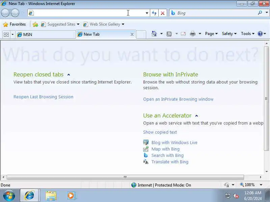Image resolution: width=270 pixels, height=202 pixels.
Task: Click the blue Help question icon
Action: click(x=260, y=34)
